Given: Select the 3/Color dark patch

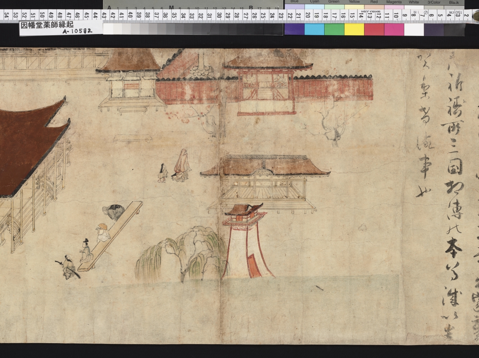Looking at the screenshot, I should point(434,29).
